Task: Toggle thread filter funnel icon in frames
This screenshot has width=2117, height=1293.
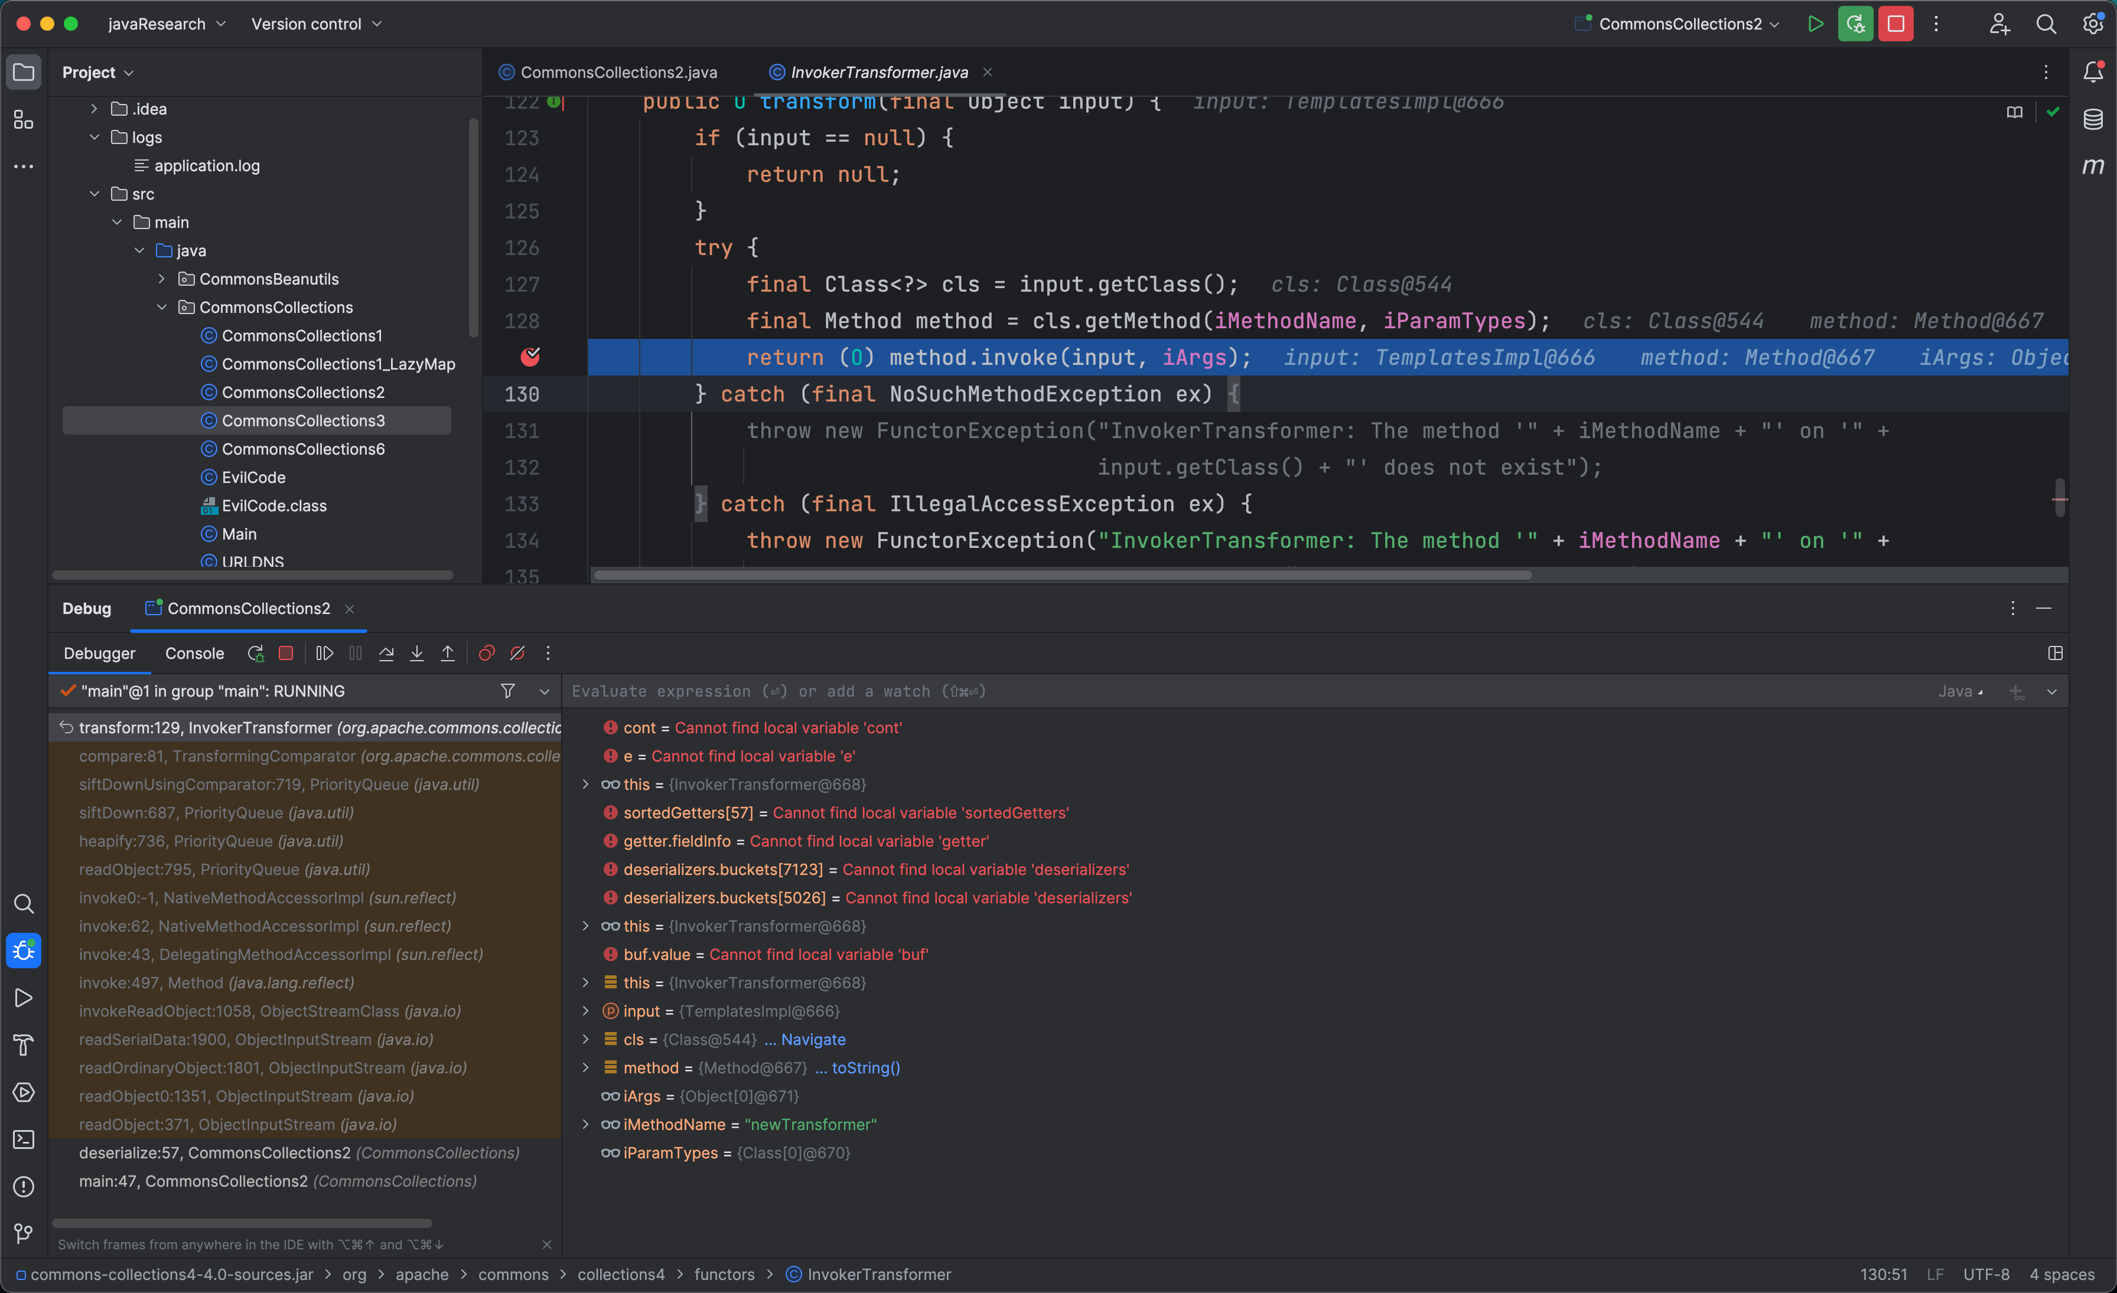Action: (508, 691)
